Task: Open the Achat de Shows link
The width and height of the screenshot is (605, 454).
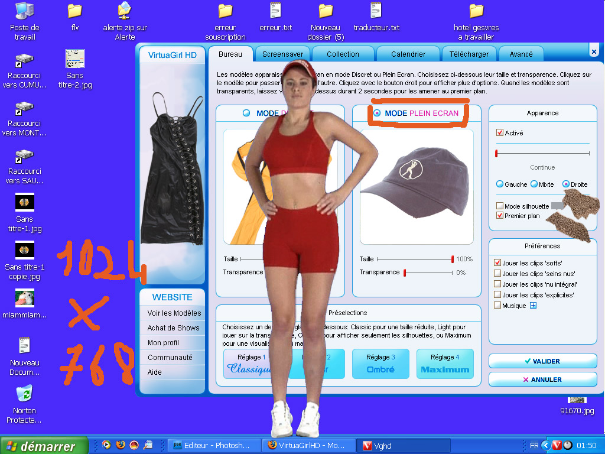Action: coord(173,327)
